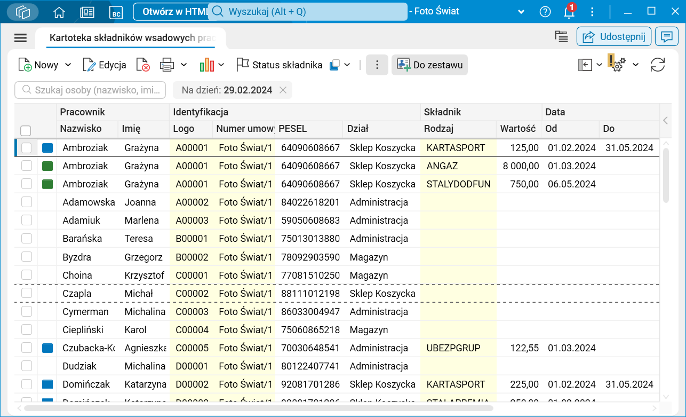Click the Do zestawu button

click(429, 65)
